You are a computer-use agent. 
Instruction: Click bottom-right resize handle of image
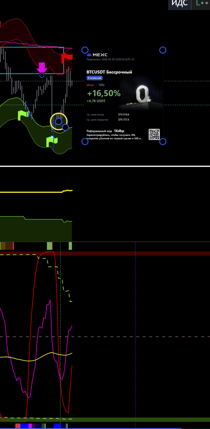click(x=163, y=142)
